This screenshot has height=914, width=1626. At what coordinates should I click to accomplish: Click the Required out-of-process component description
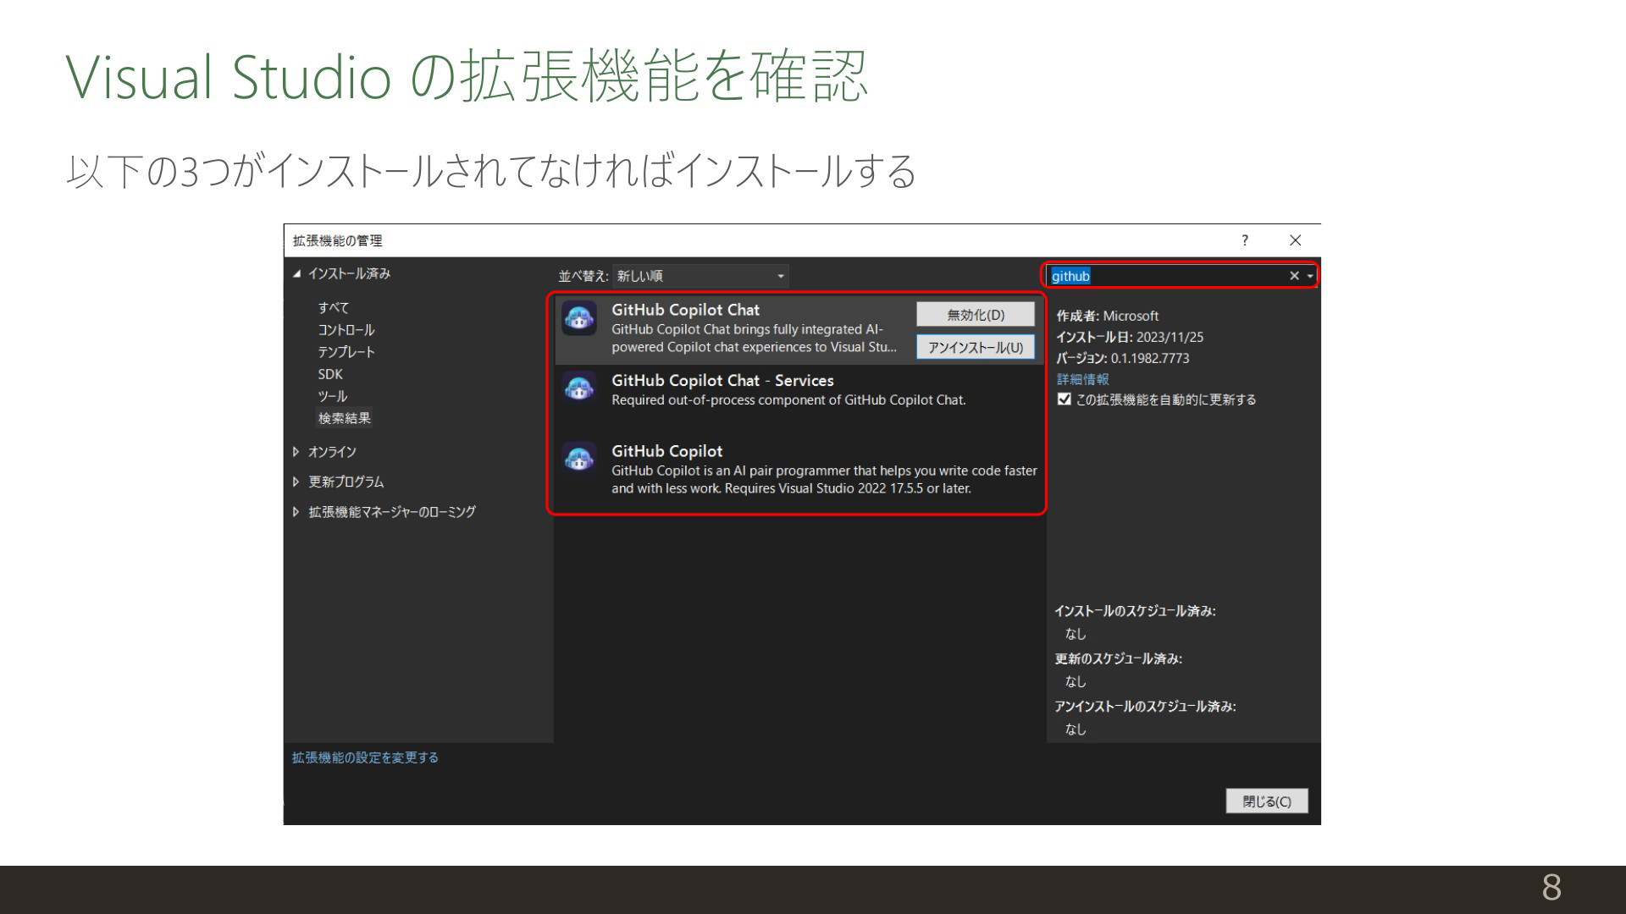coord(788,400)
